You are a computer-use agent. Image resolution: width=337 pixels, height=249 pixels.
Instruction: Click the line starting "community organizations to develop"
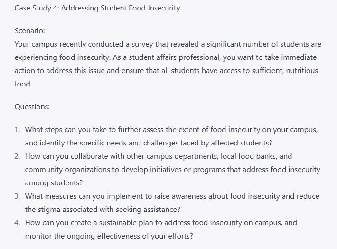click(x=172, y=169)
